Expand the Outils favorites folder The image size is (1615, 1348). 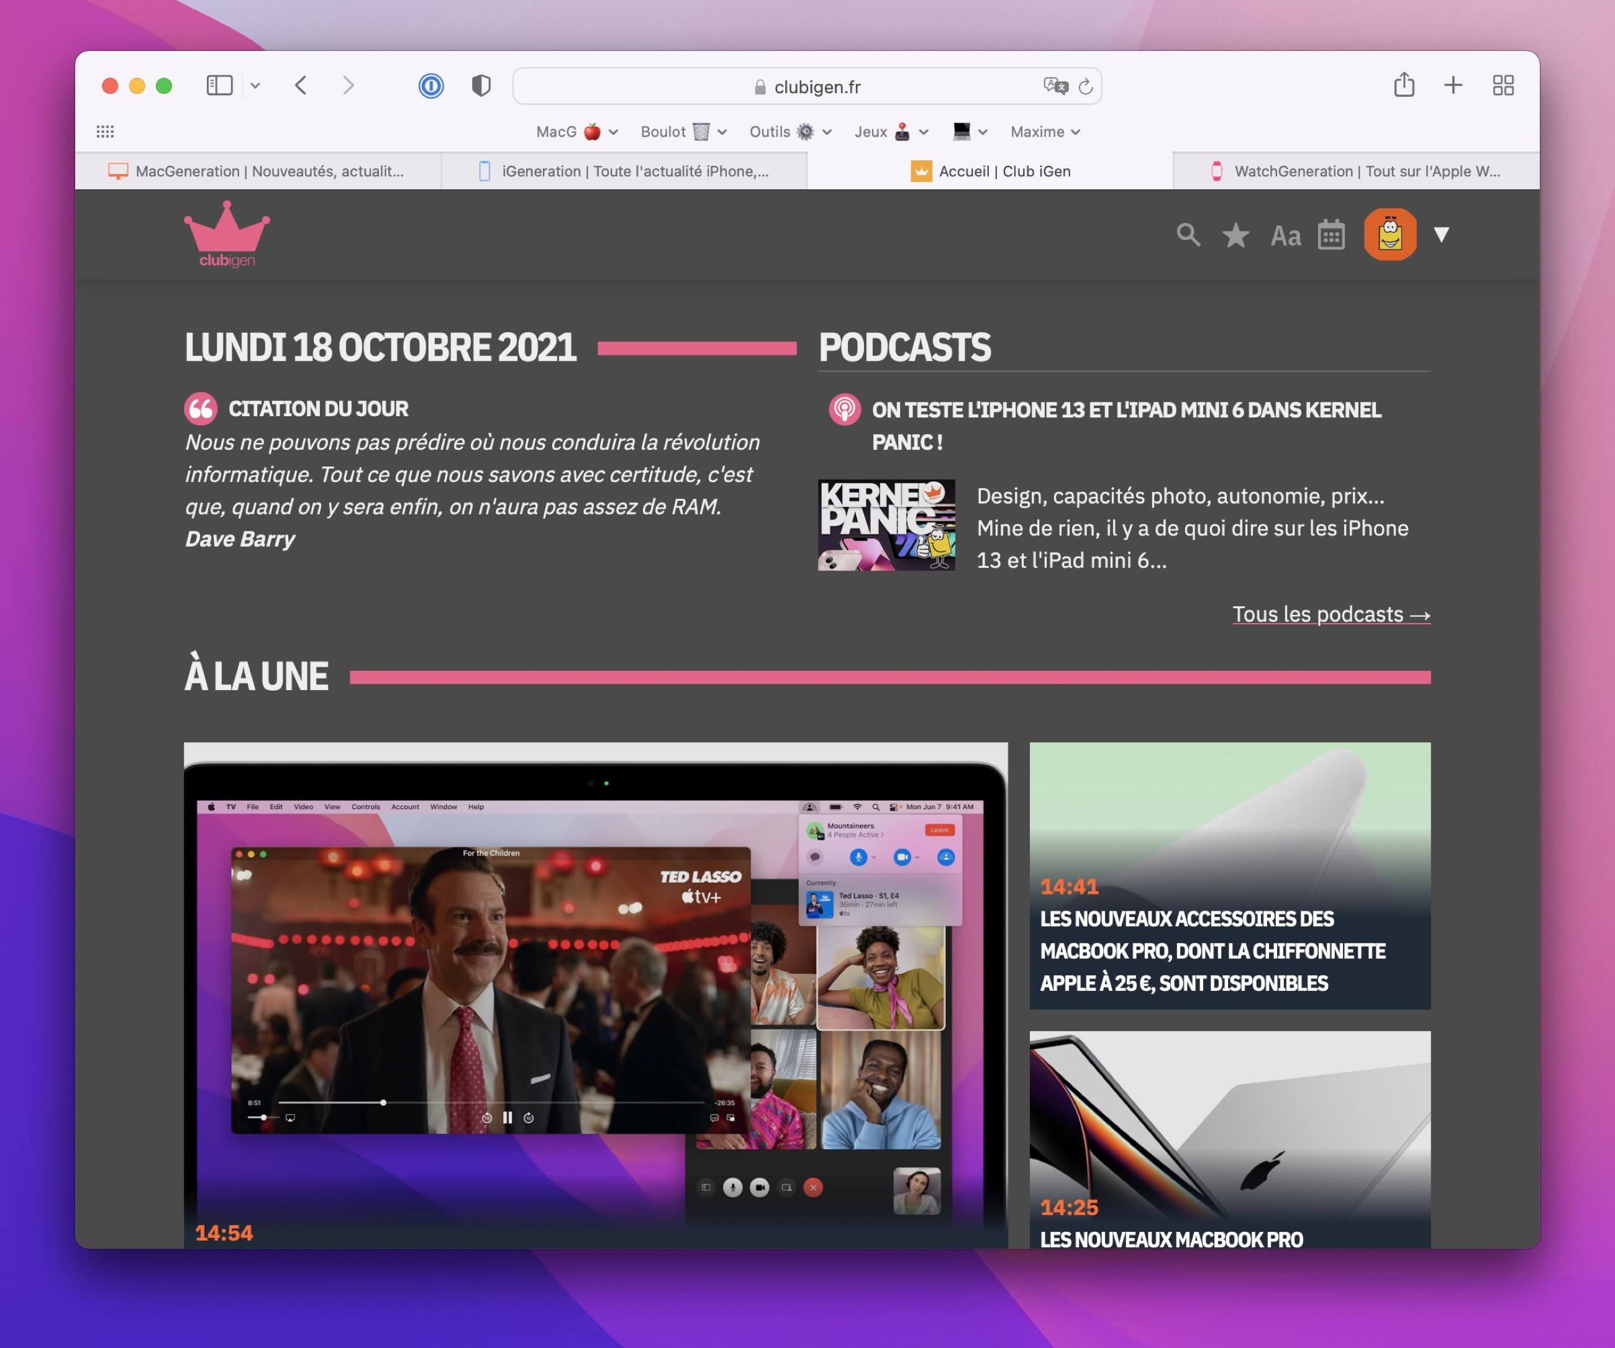point(791,132)
